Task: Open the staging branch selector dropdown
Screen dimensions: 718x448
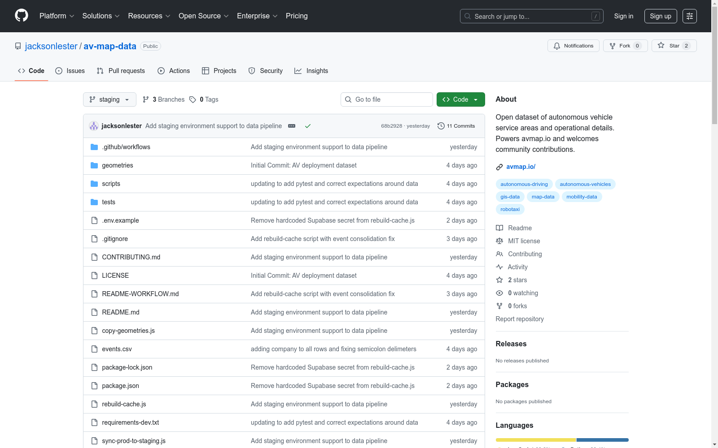Action: click(109, 99)
